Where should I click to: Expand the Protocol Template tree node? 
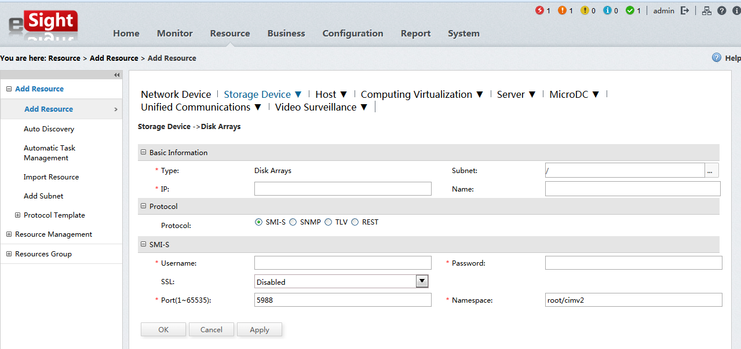17,215
